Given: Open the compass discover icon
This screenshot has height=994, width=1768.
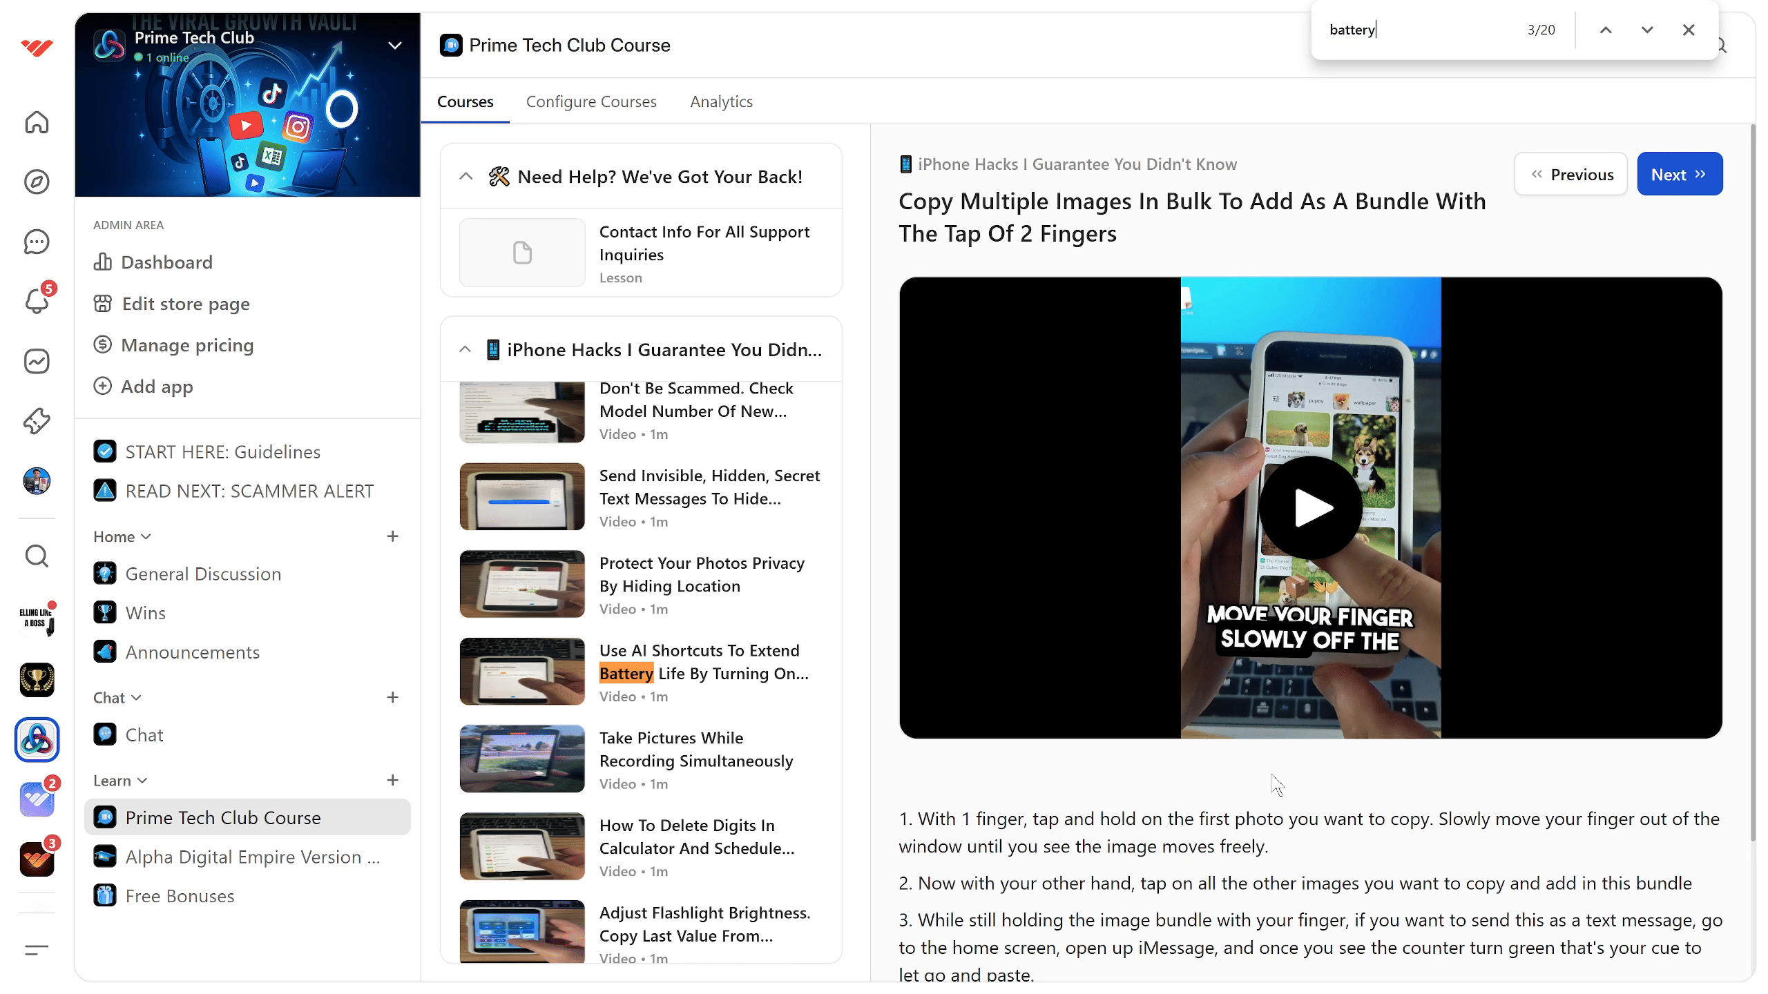Looking at the screenshot, I should (37, 182).
